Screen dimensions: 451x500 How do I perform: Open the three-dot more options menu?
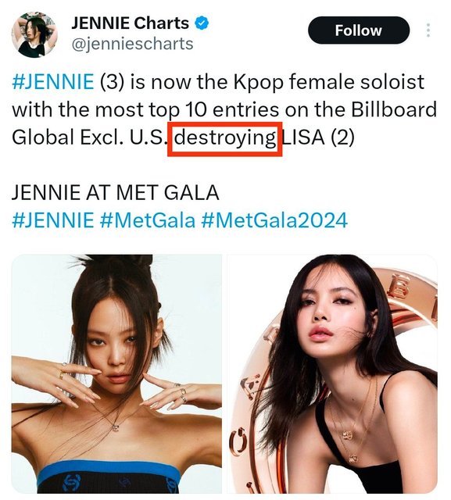pyautogui.click(x=428, y=30)
